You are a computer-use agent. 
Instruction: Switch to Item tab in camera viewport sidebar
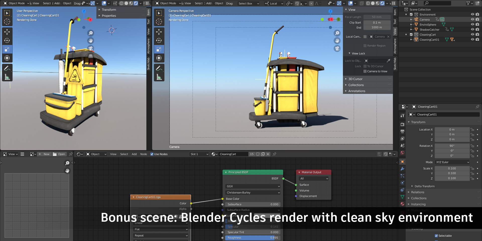coord(395,12)
